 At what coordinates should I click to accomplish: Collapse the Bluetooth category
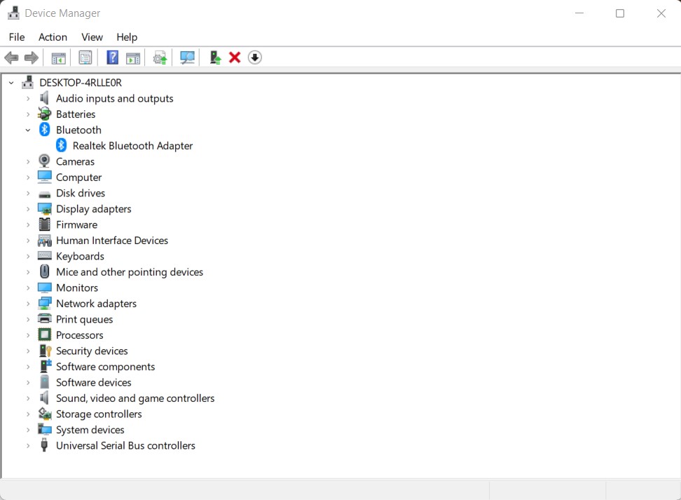(28, 130)
